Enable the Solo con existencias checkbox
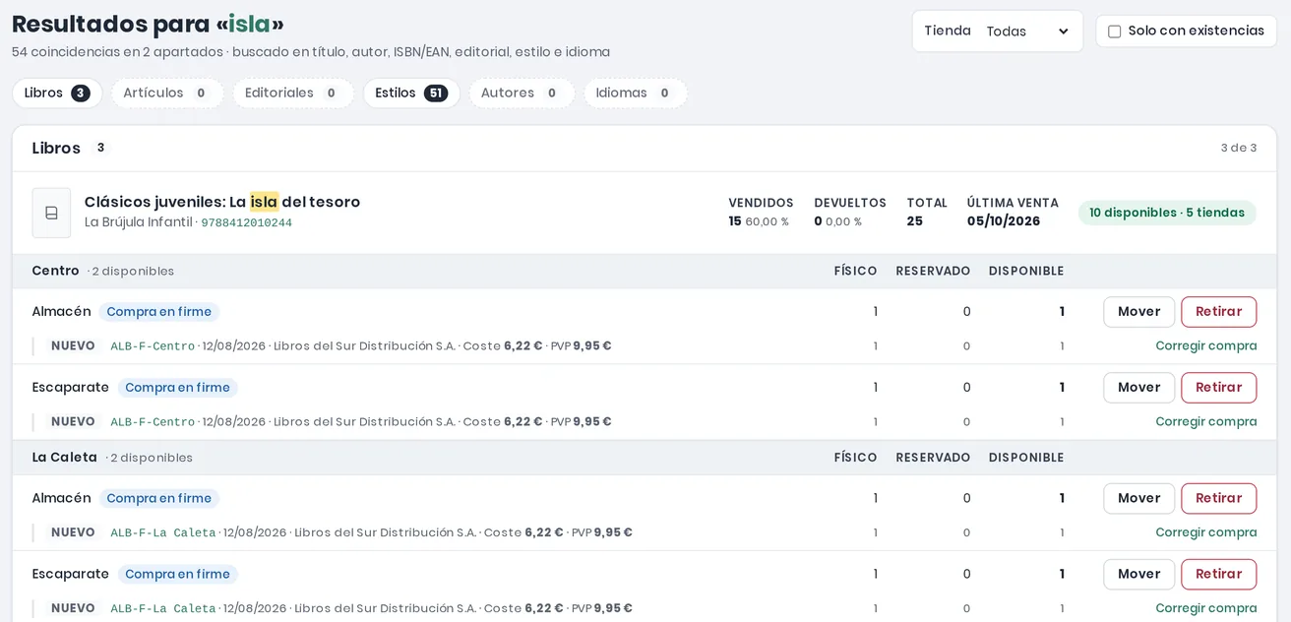Screen dimensions: 1291x622 1115,31
